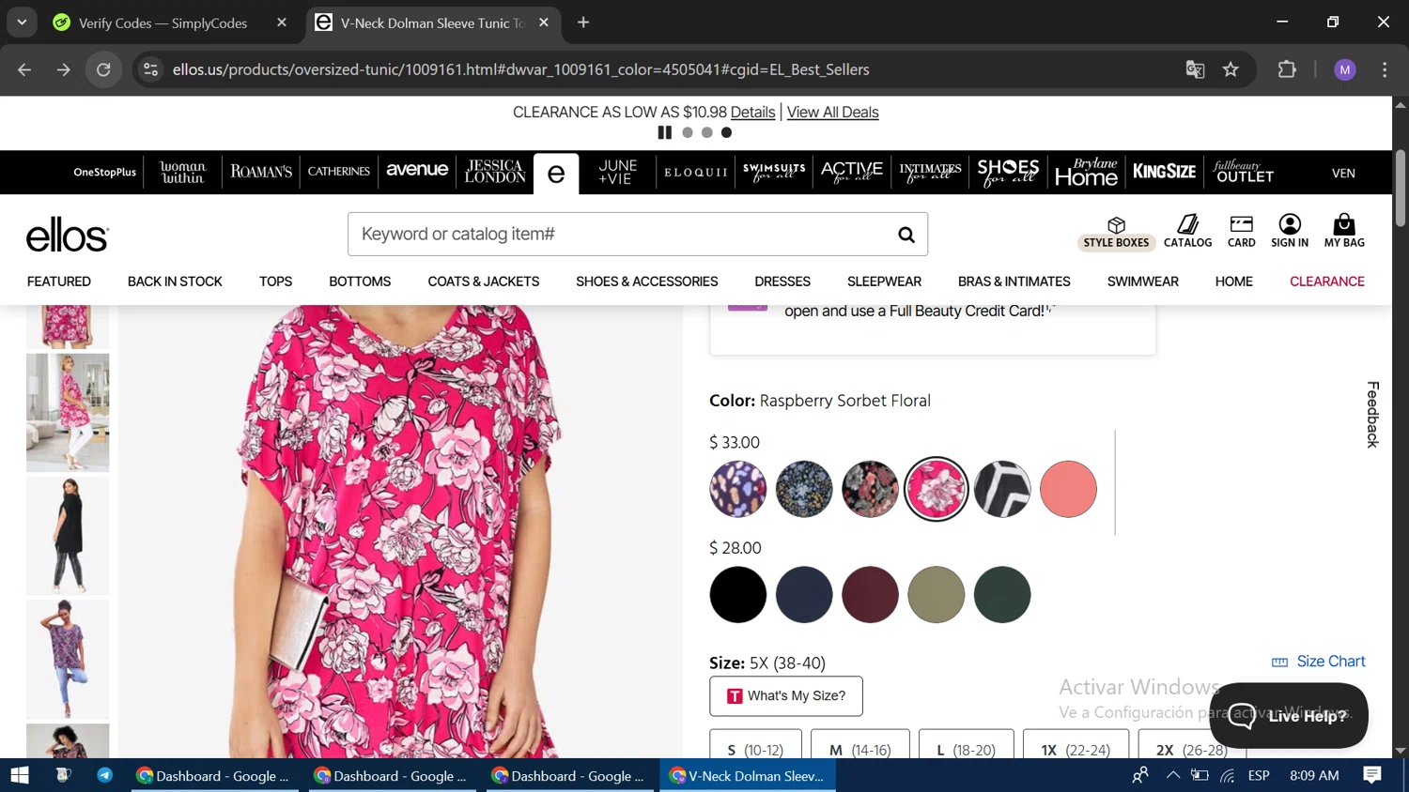
Task: Open Style Boxes icon
Action: coord(1116,233)
